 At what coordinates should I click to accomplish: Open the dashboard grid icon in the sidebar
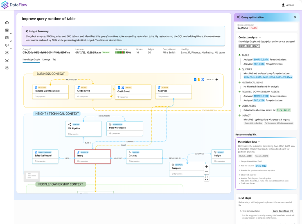click(7, 30)
